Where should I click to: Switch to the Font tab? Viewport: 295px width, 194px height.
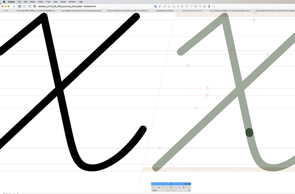click(6, 11)
